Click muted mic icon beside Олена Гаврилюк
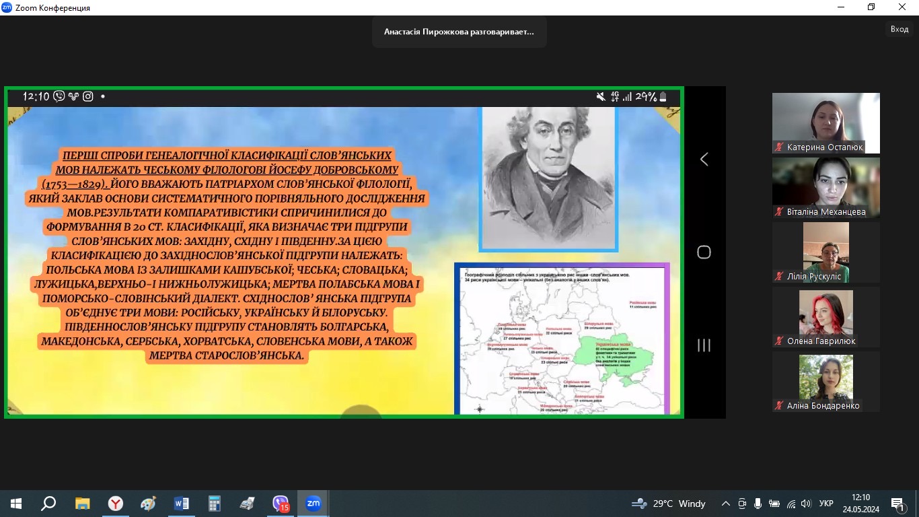Image resolution: width=919 pixels, height=517 pixels. click(780, 341)
